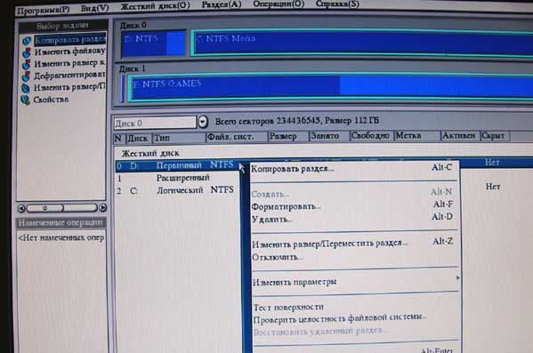Click the Нет намеченных операций entry
533x353 pixels.
61,237
